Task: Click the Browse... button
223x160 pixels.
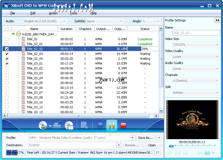Action: [x=132, y=145]
